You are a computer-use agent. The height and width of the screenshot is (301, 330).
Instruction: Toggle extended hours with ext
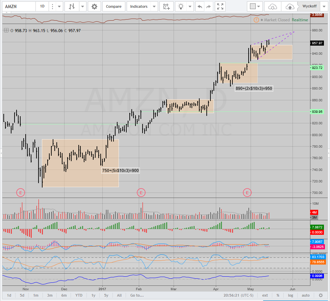point(265,295)
